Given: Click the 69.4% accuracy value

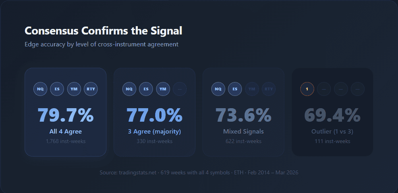Looking at the screenshot, I should 332,115.
